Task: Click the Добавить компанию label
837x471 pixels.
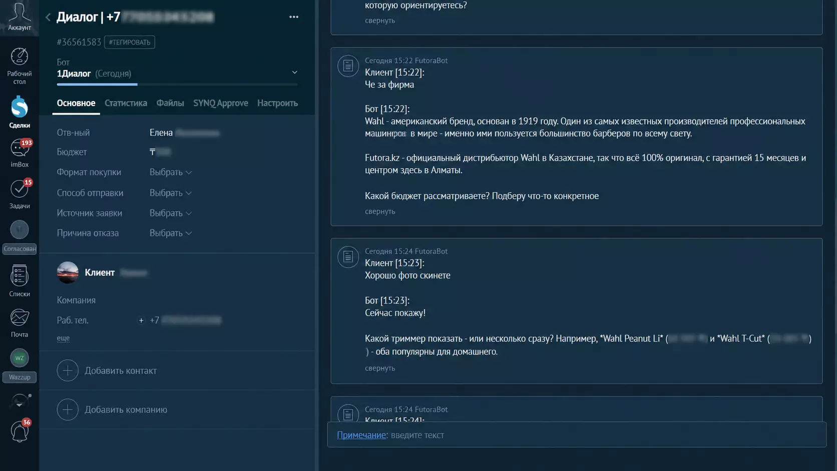Action: point(126,409)
